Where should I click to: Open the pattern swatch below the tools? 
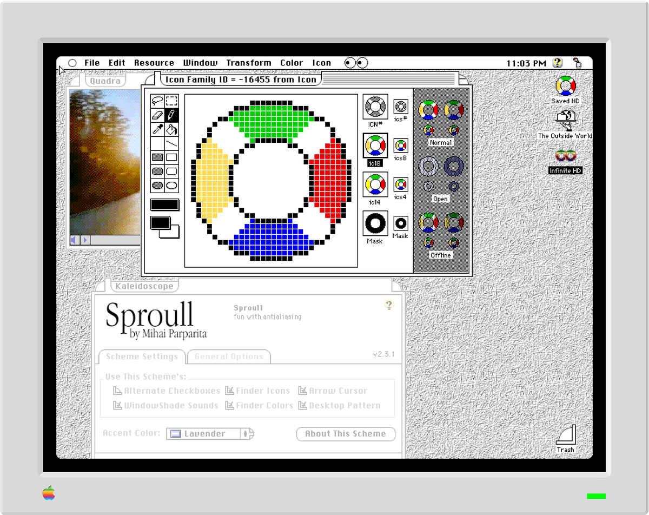pos(164,204)
